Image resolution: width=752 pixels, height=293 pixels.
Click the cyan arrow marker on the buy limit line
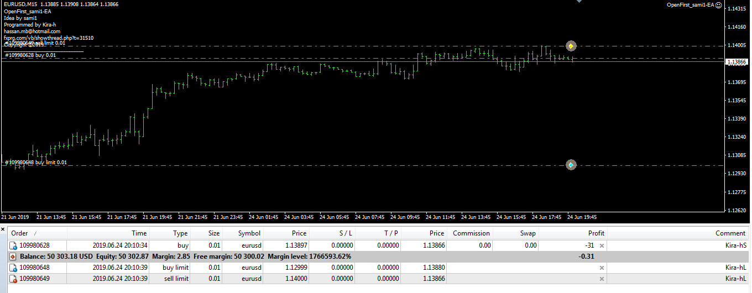pyautogui.click(x=571, y=165)
